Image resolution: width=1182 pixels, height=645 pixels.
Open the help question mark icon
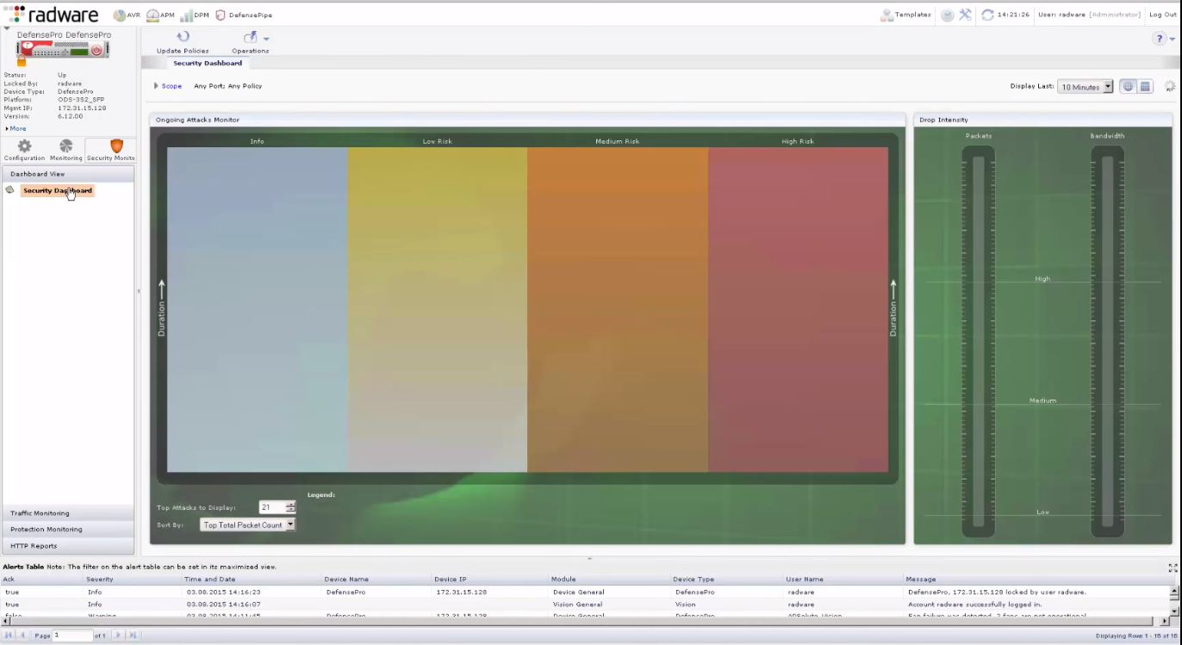click(1160, 39)
